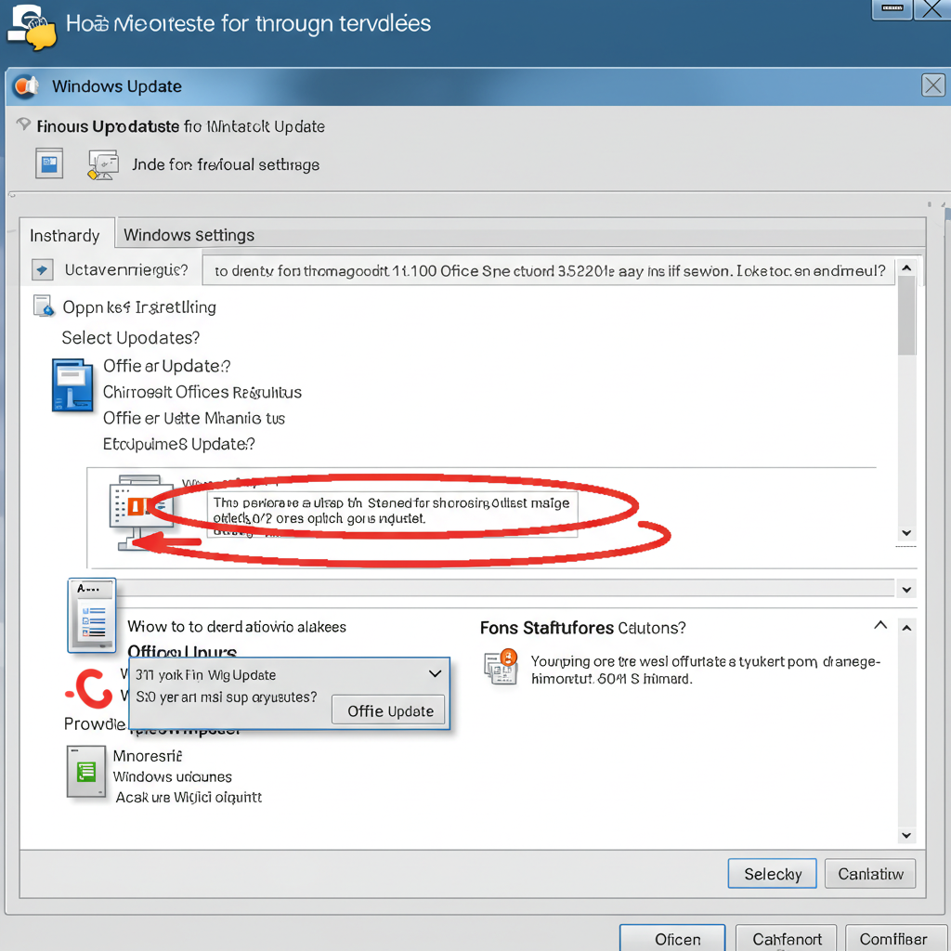Click the top list scrollbar down arrow
Viewport: 951px width, 951px height.
click(906, 533)
